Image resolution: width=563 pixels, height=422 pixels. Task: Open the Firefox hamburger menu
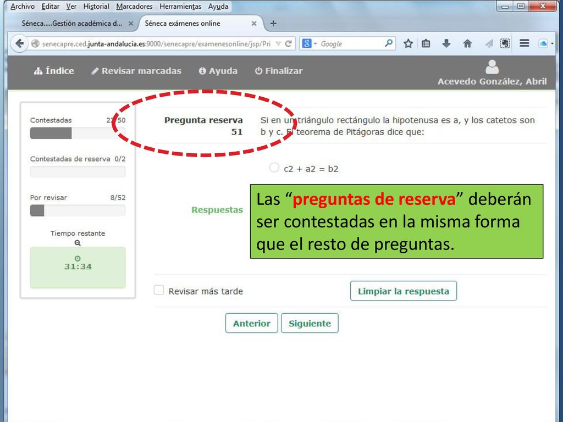tap(524, 43)
